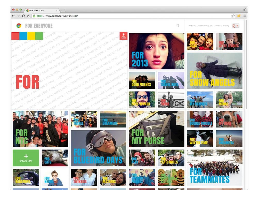Open the large FOR 2013 selfie image
This screenshot has width=258, height=204.
[x=157, y=51]
